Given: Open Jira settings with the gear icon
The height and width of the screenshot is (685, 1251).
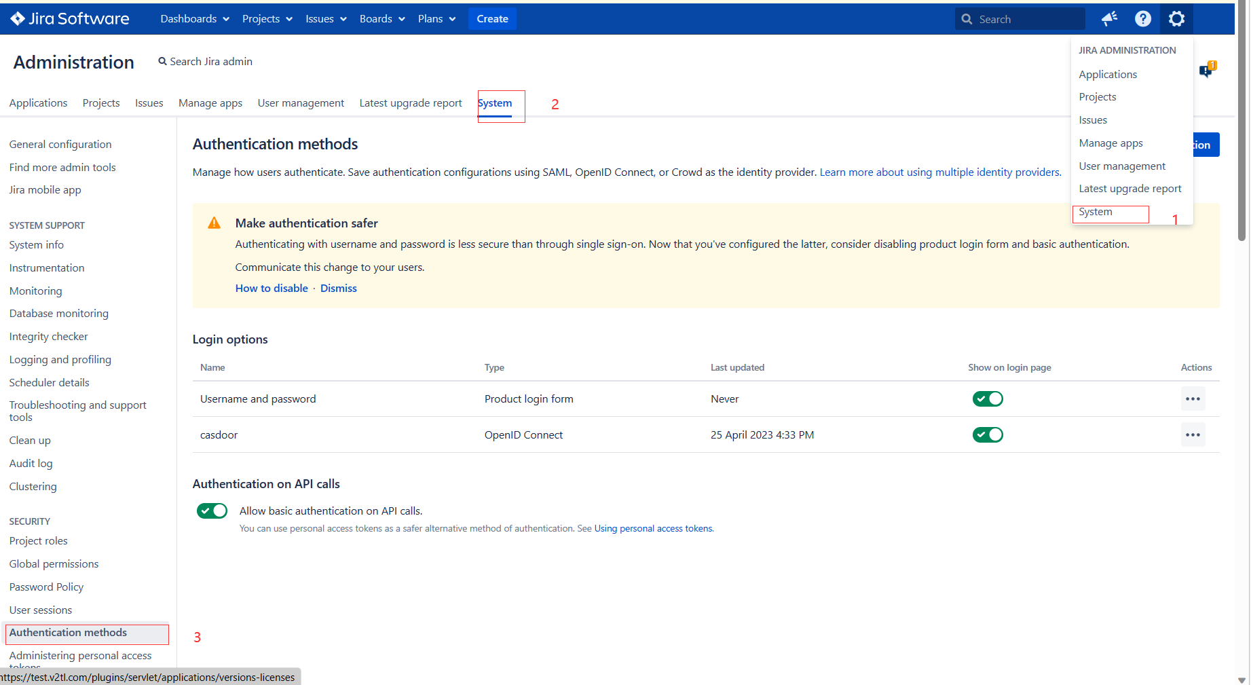Looking at the screenshot, I should pyautogui.click(x=1176, y=18).
